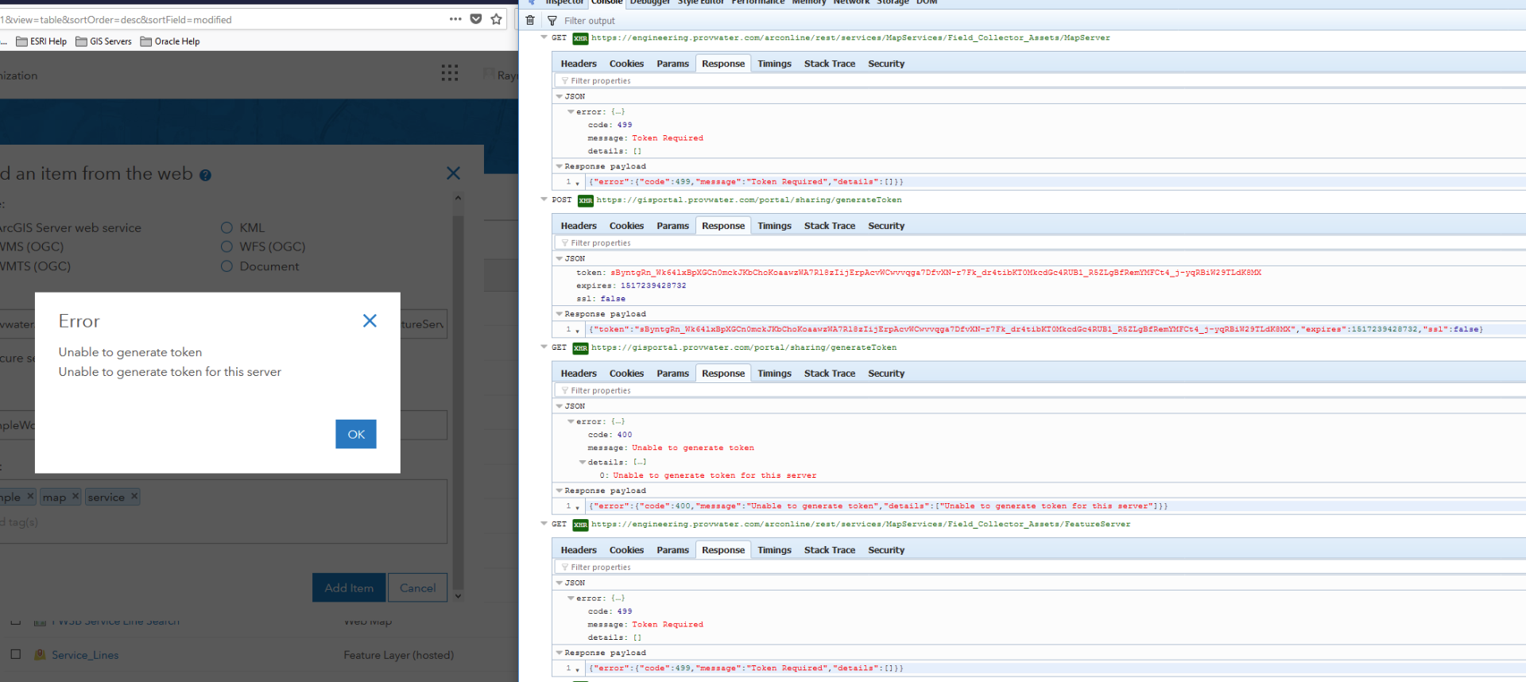Click XHR badge of first MapServer request
The height and width of the screenshot is (682, 1526).
tap(580, 38)
